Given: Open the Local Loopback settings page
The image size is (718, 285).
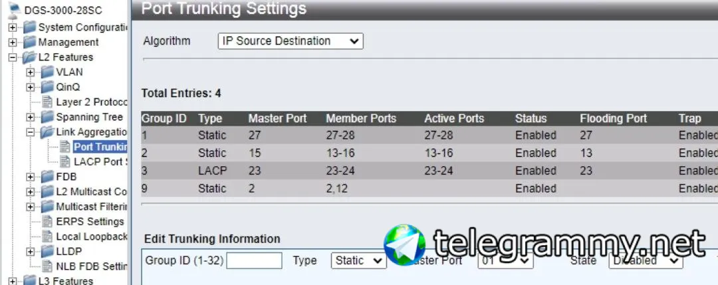Looking at the screenshot, I should tap(91, 237).
